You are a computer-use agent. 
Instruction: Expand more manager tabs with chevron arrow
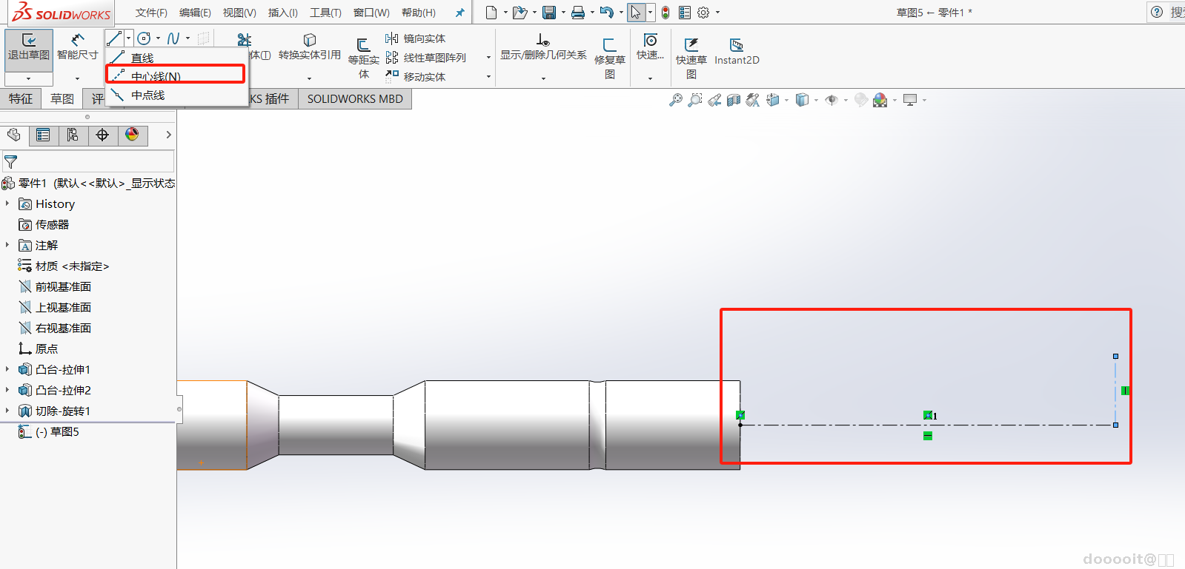[x=168, y=135]
